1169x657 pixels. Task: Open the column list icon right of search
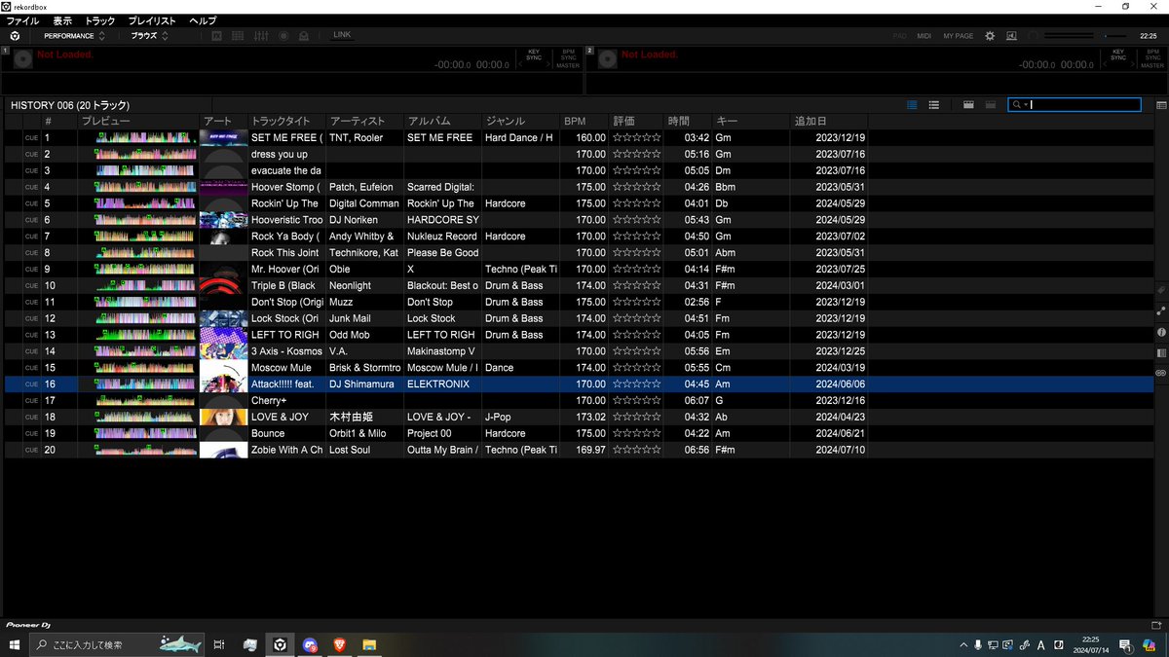click(x=1161, y=104)
